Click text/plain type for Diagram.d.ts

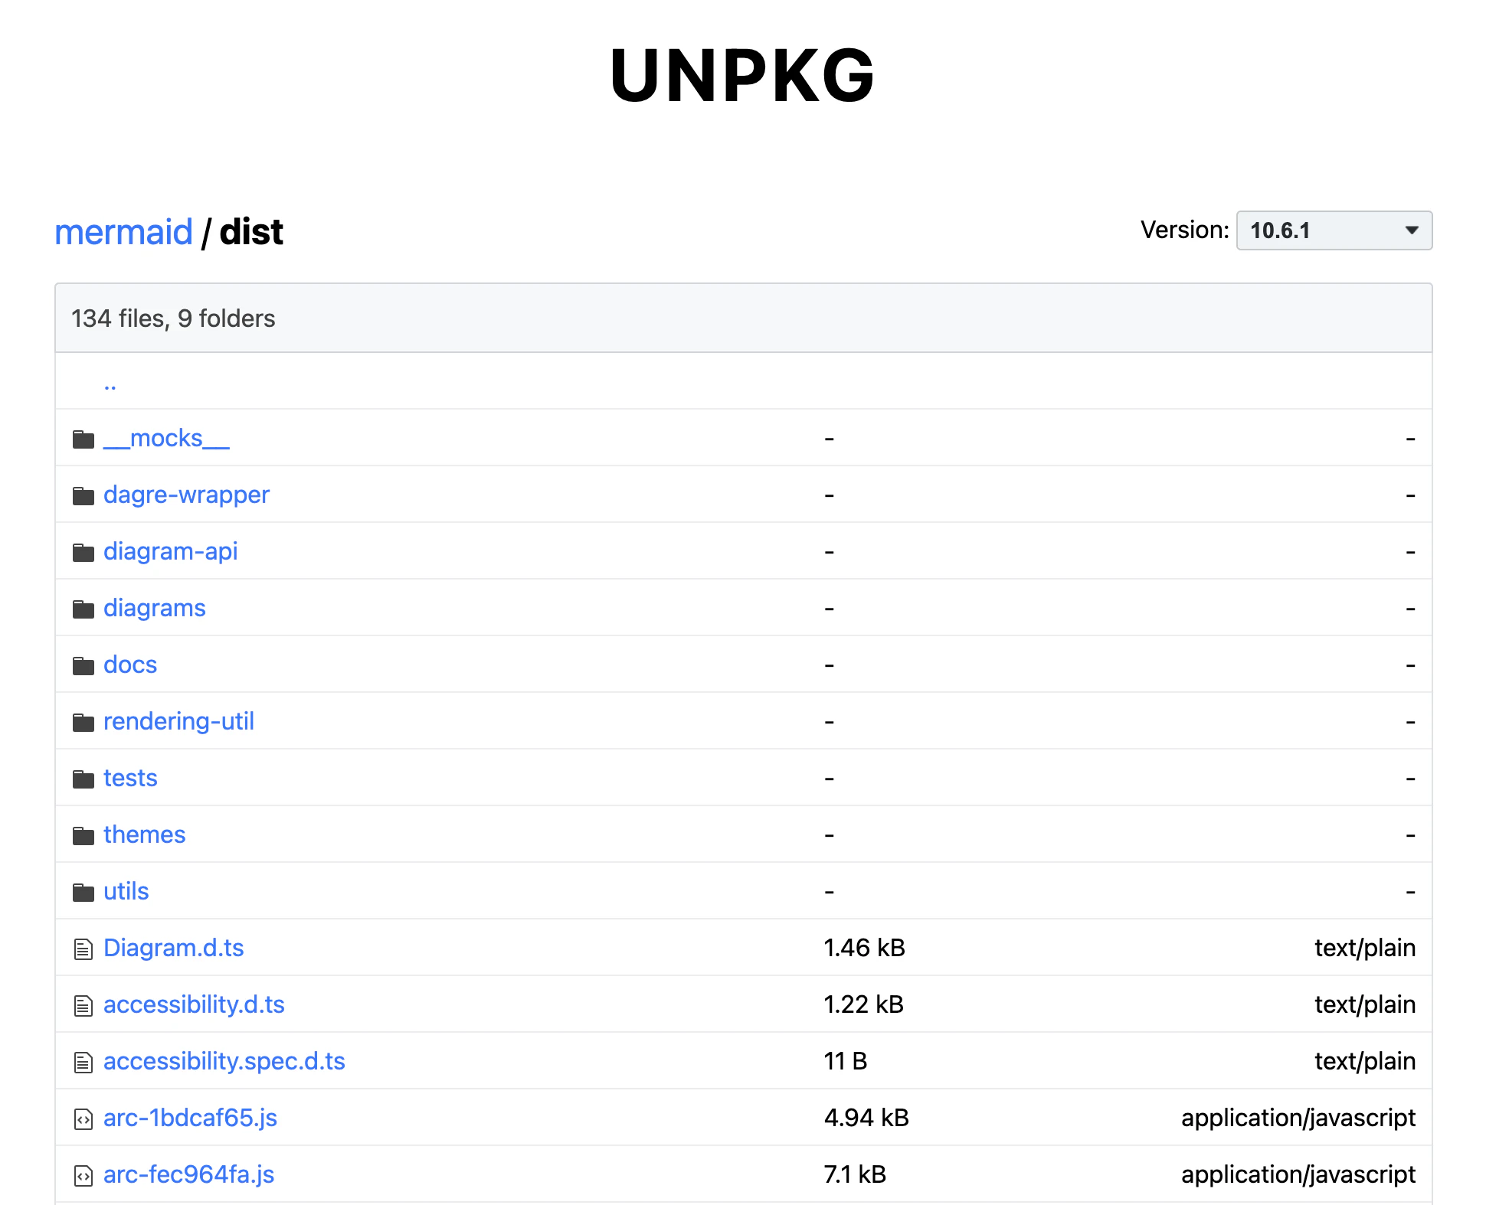point(1365,949)
